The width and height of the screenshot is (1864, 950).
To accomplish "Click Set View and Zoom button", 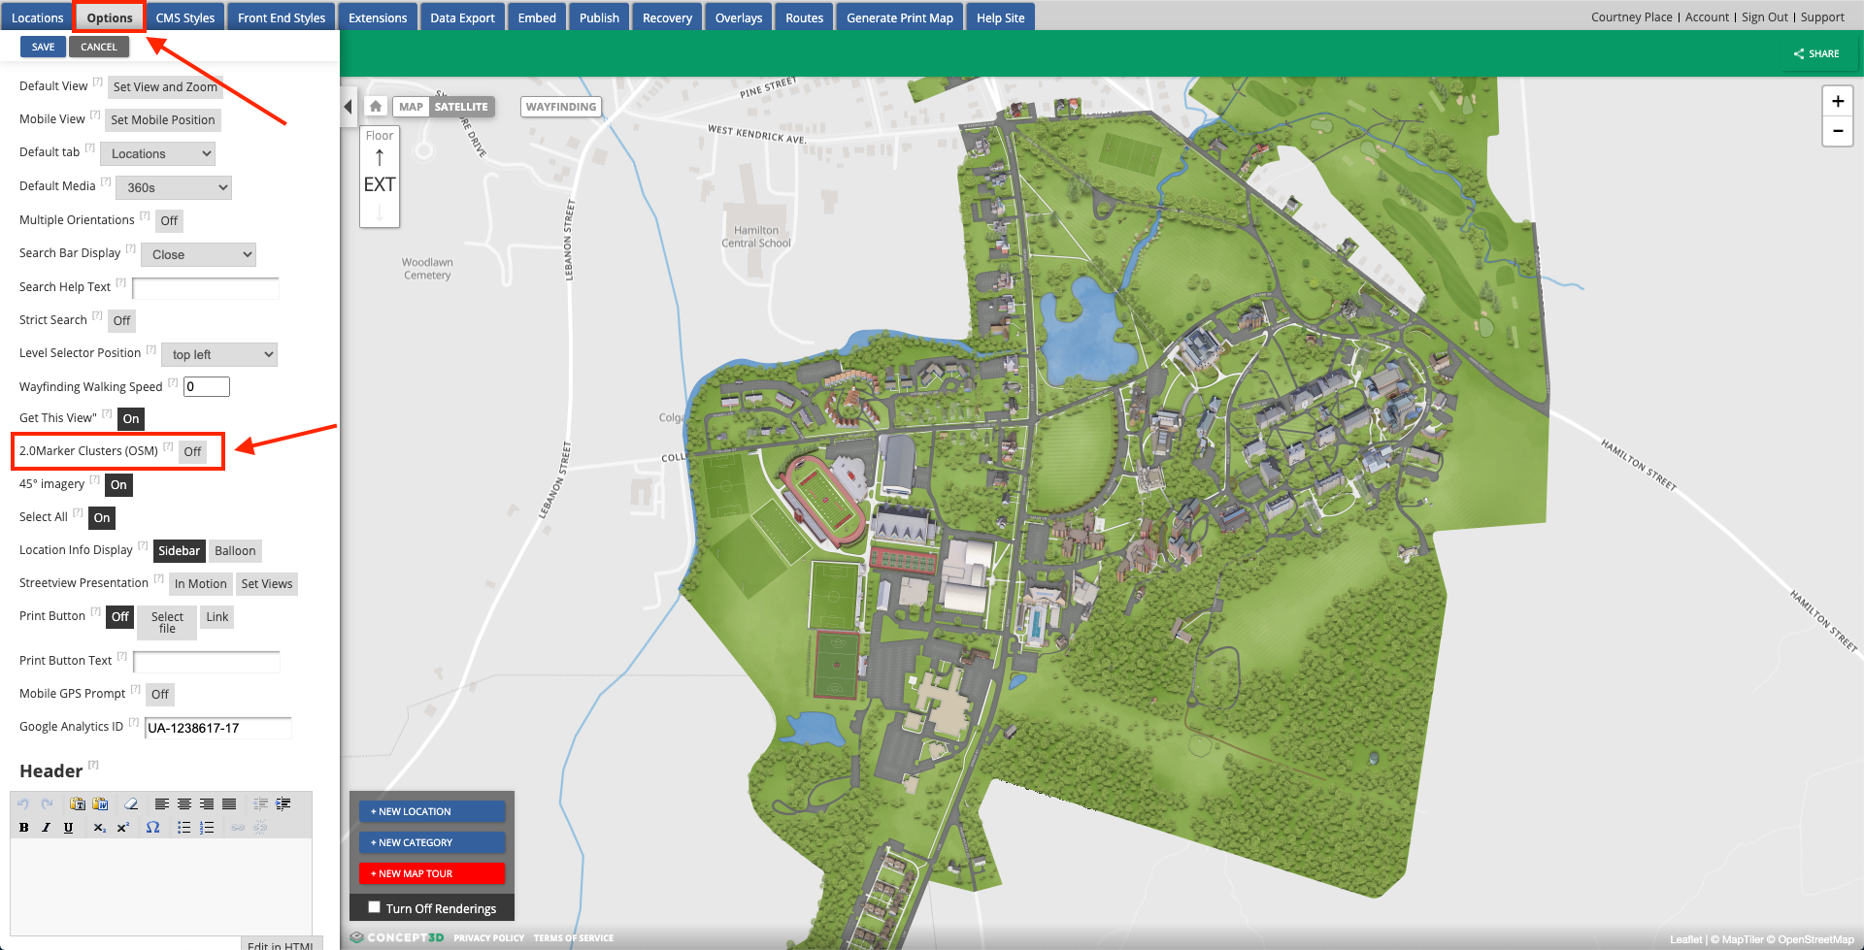I will [x=165, y=87].
